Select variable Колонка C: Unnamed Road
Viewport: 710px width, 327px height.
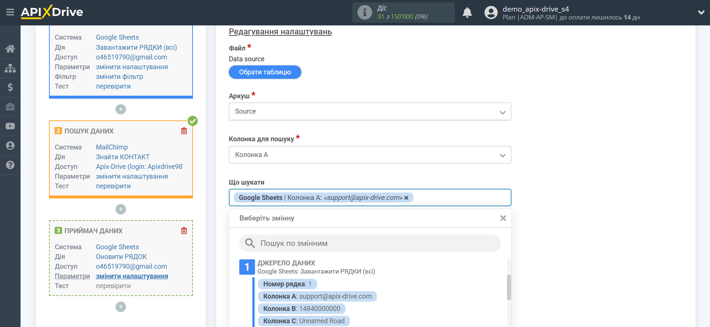pos(304,321)
